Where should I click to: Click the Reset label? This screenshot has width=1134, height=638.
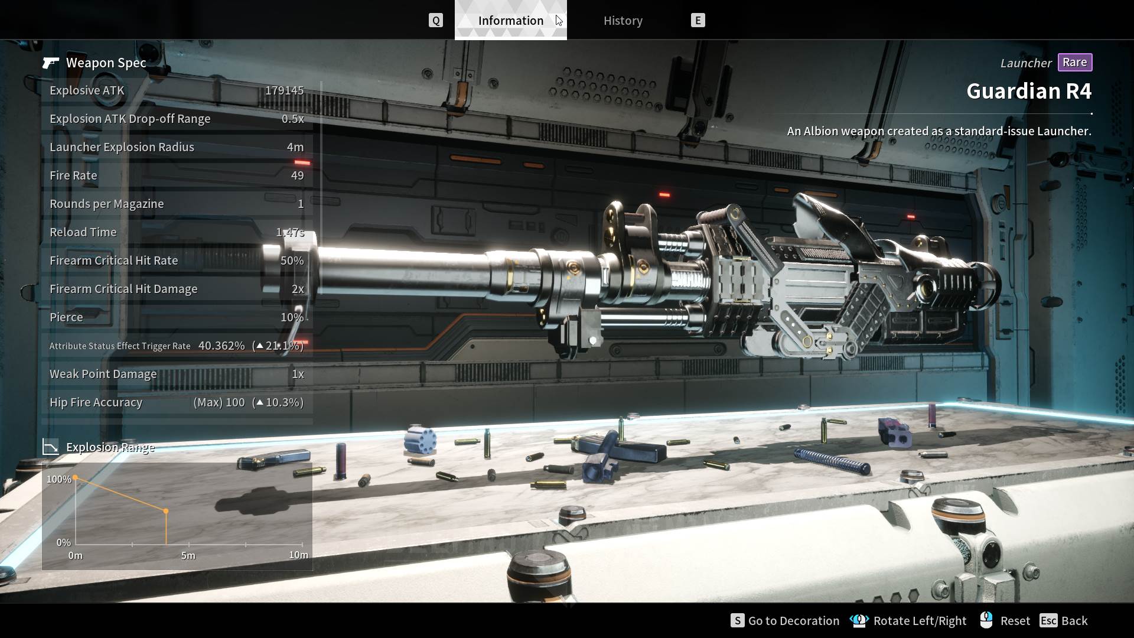pyautogui.click(x=1015, y=620)
